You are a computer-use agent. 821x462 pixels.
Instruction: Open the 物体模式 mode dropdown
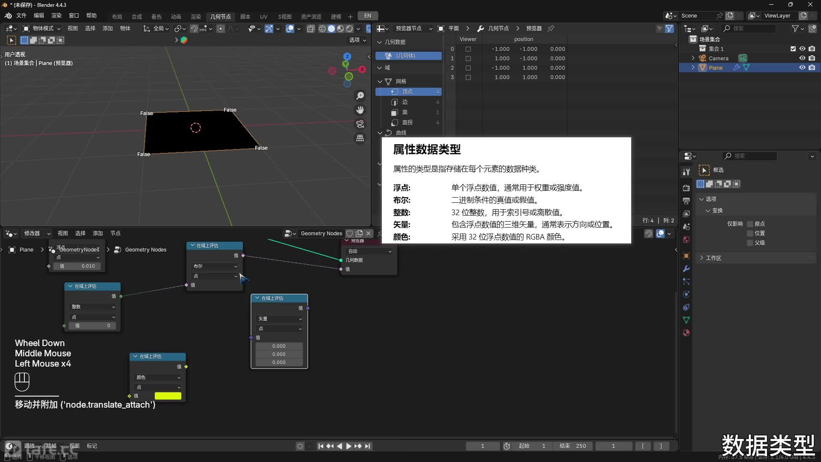[41, 29]
